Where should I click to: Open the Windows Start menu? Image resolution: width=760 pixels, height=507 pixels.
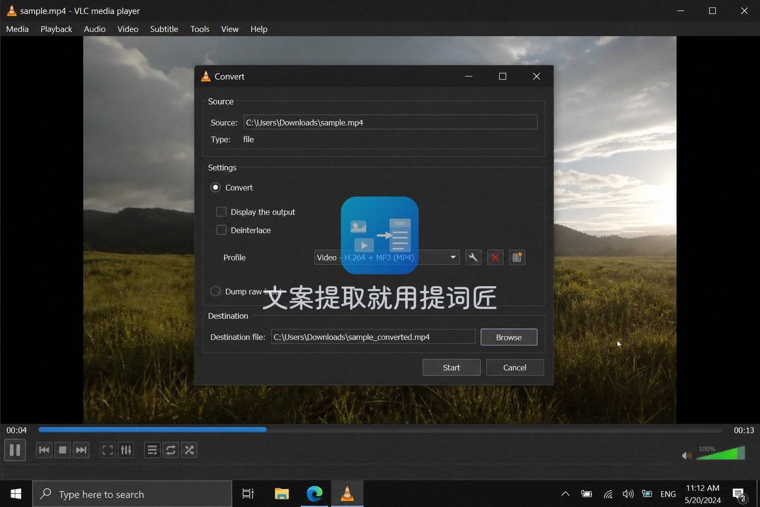click(16, 494)
